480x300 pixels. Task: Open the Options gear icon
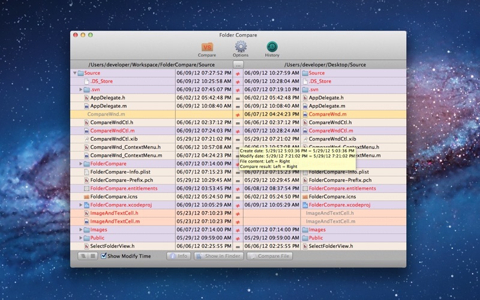[241, 47]
